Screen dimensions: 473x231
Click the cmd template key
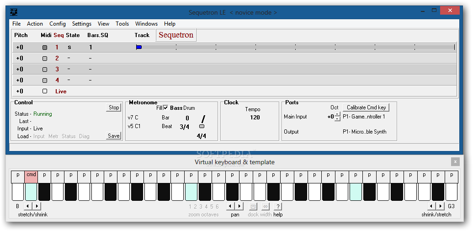(x=32, y=177)
